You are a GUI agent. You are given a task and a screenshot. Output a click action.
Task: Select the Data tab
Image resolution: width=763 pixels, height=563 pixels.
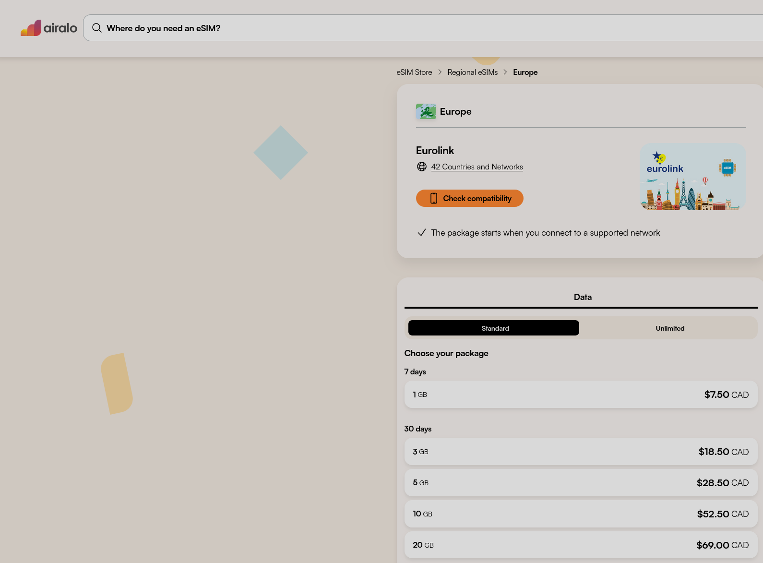(x=582, y=297)
